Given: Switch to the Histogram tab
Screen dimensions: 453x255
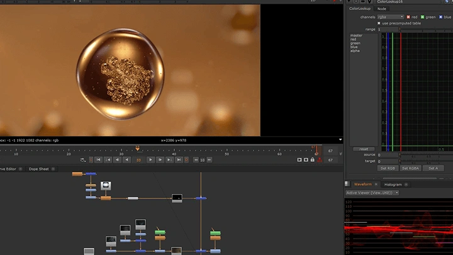Looking at the screenshot, I should pyautogui.click(x=393, y=184).
